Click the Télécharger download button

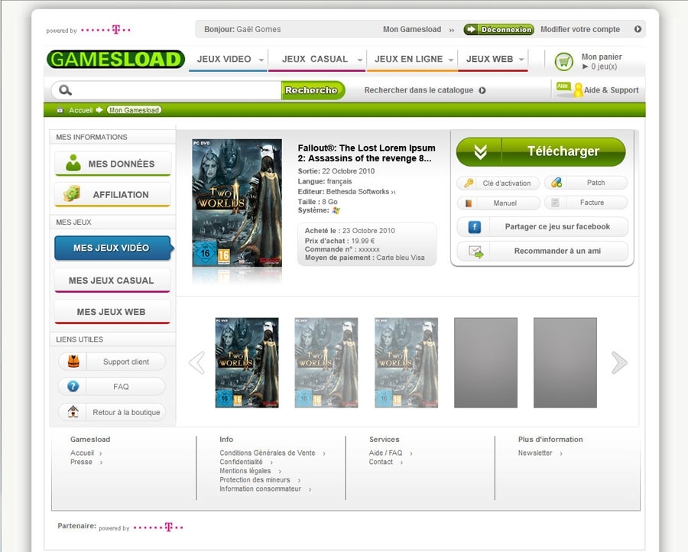click(541, 151)
